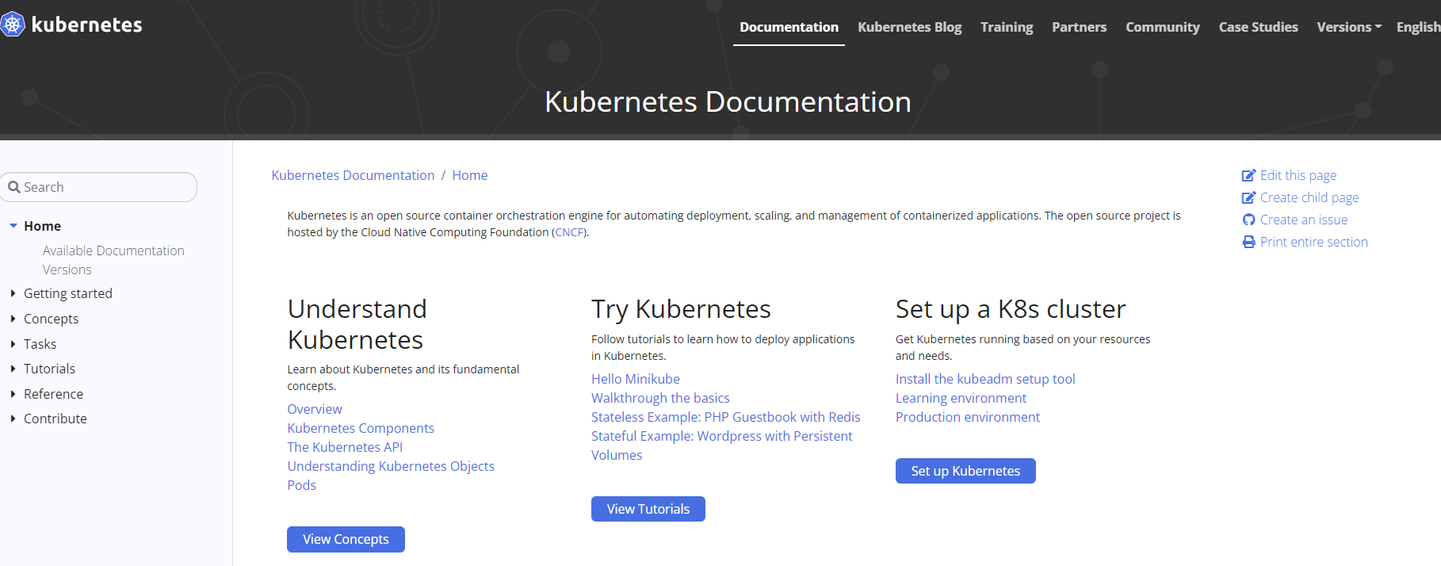
Task: Open Walkthrough the basics link
Action: tap(660, 398)
